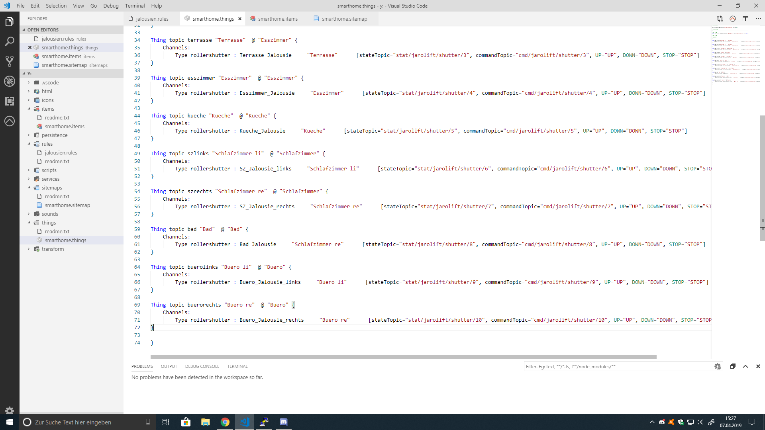Image resolution: width=765 pixels, height=430 pixels.
Task: Open Windows notification center
Action: coord(752,422)
